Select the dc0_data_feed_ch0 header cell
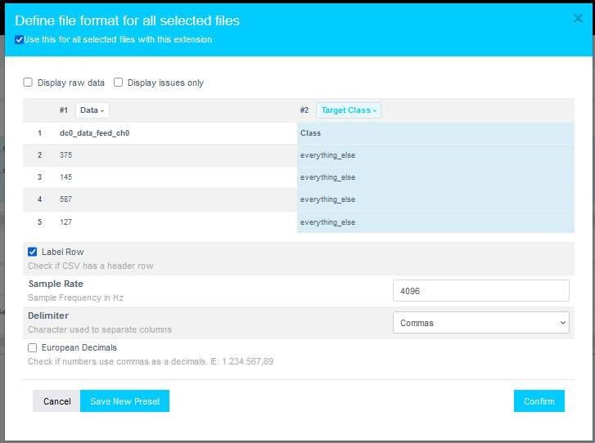 click(x=94, y=133)
